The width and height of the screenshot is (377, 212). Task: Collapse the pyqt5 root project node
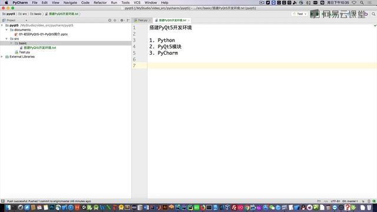(x=2, y=25)
